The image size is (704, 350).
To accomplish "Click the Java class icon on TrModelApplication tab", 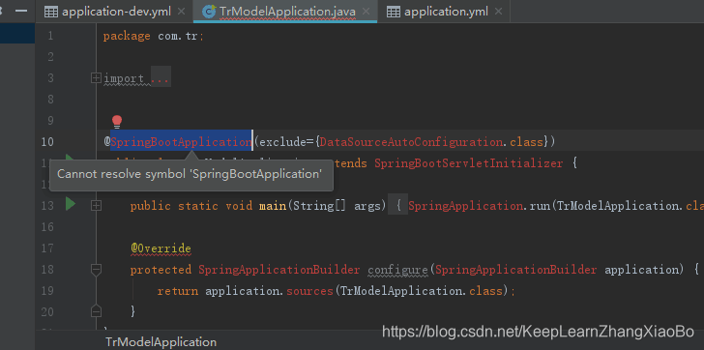I will [x=208, y=13].
